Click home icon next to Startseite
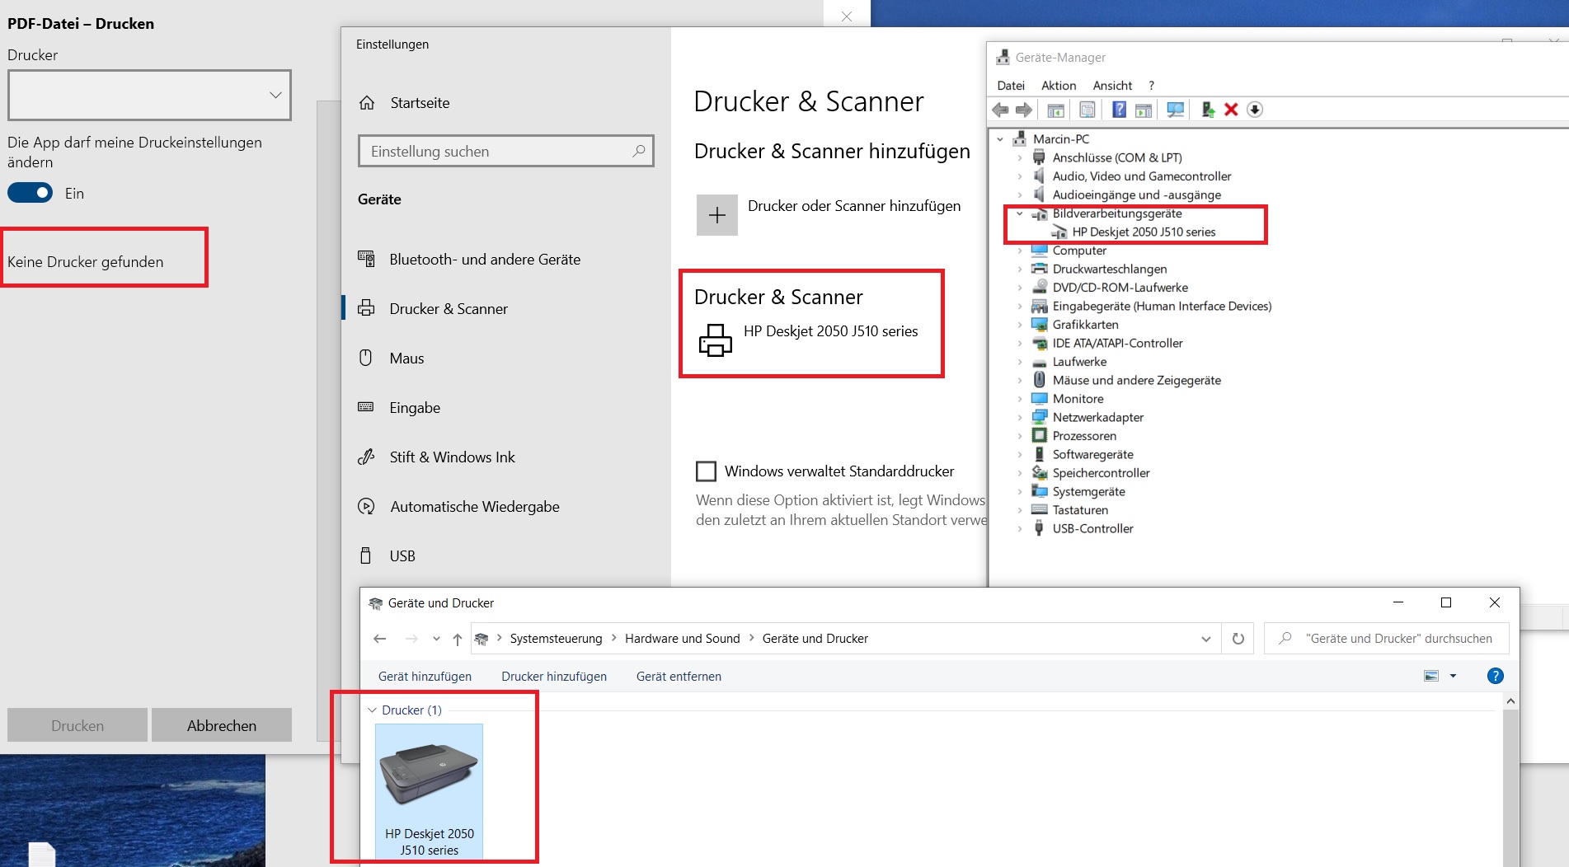 pyautogui.click(x=367, y=103)
